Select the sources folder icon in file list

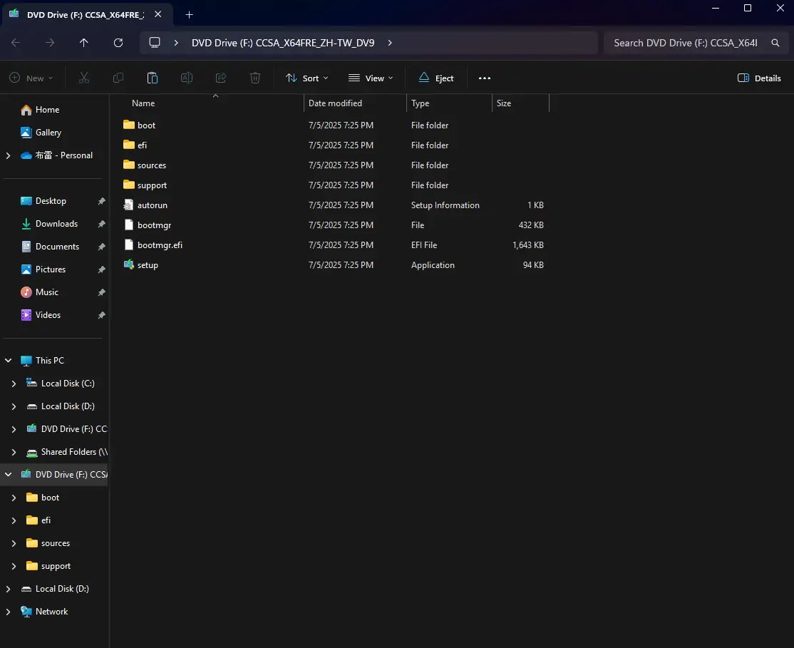click(x=128, y=165)
